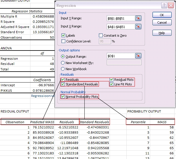176x159 pixels.
Task: Click the Input Y Range field
Action: click(121, 18)
